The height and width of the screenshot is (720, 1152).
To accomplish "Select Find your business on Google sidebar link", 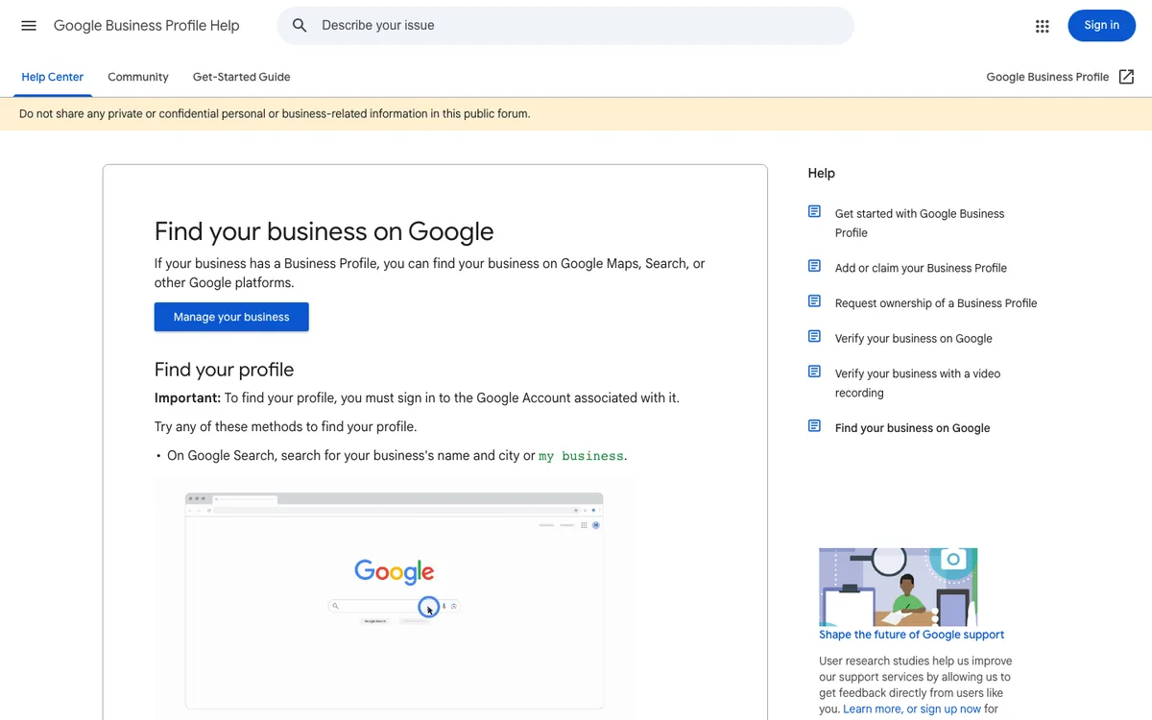I will 912,428.
